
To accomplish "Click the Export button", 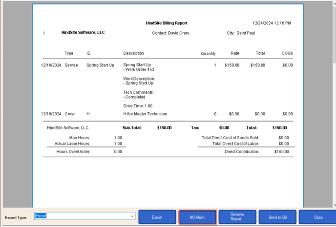I will 157,217.
